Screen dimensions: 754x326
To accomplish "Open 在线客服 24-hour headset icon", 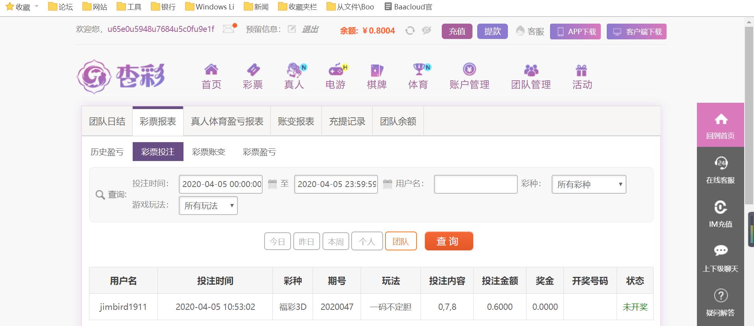I will click(x=721, y=163).
